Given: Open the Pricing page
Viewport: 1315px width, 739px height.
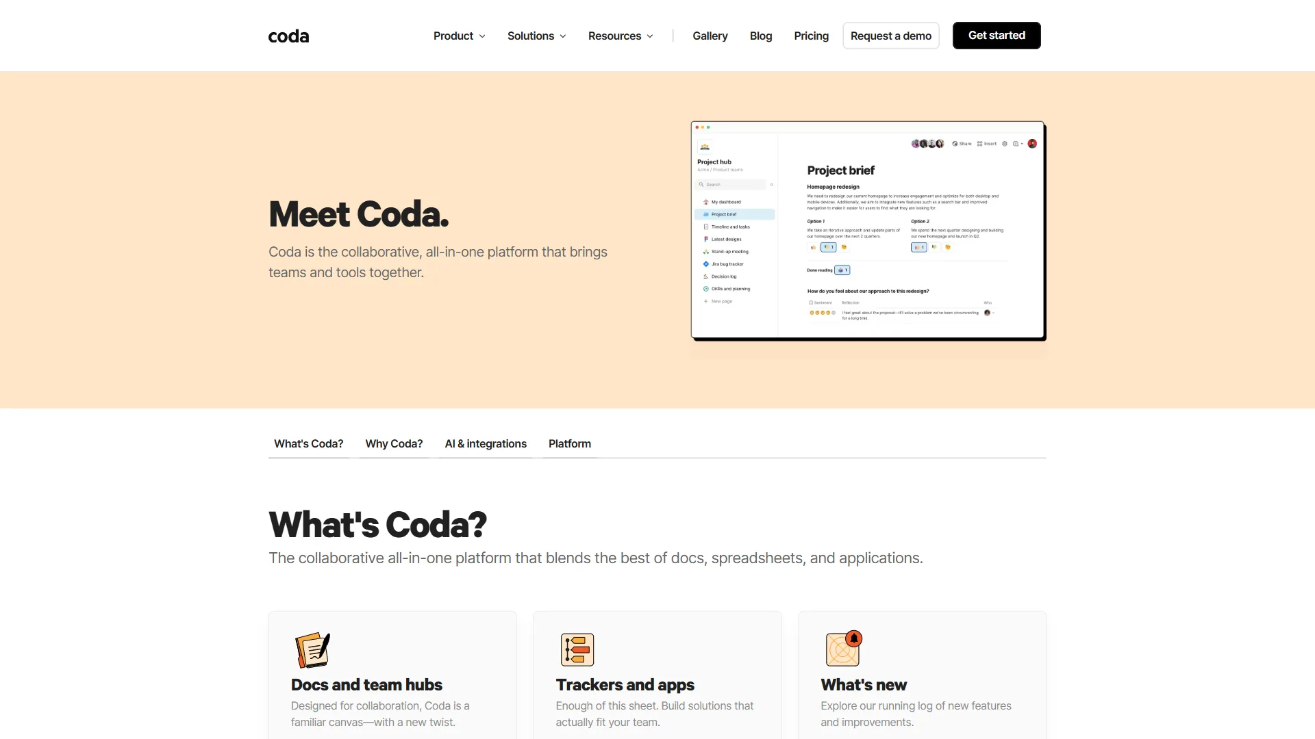Looking at the screenshot, I should [811, 36].
